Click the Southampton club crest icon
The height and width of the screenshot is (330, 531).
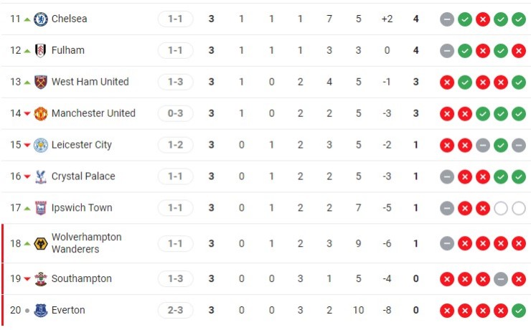pyautogui.click(x=41, y=278)
